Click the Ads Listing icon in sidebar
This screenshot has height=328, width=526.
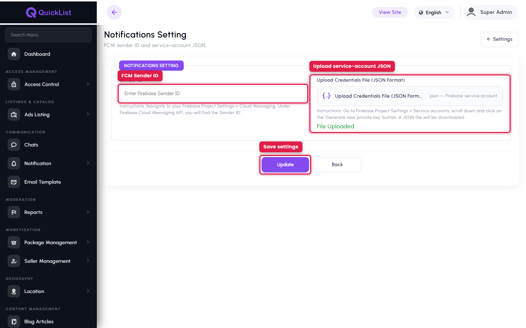click(x=14, y=114)
